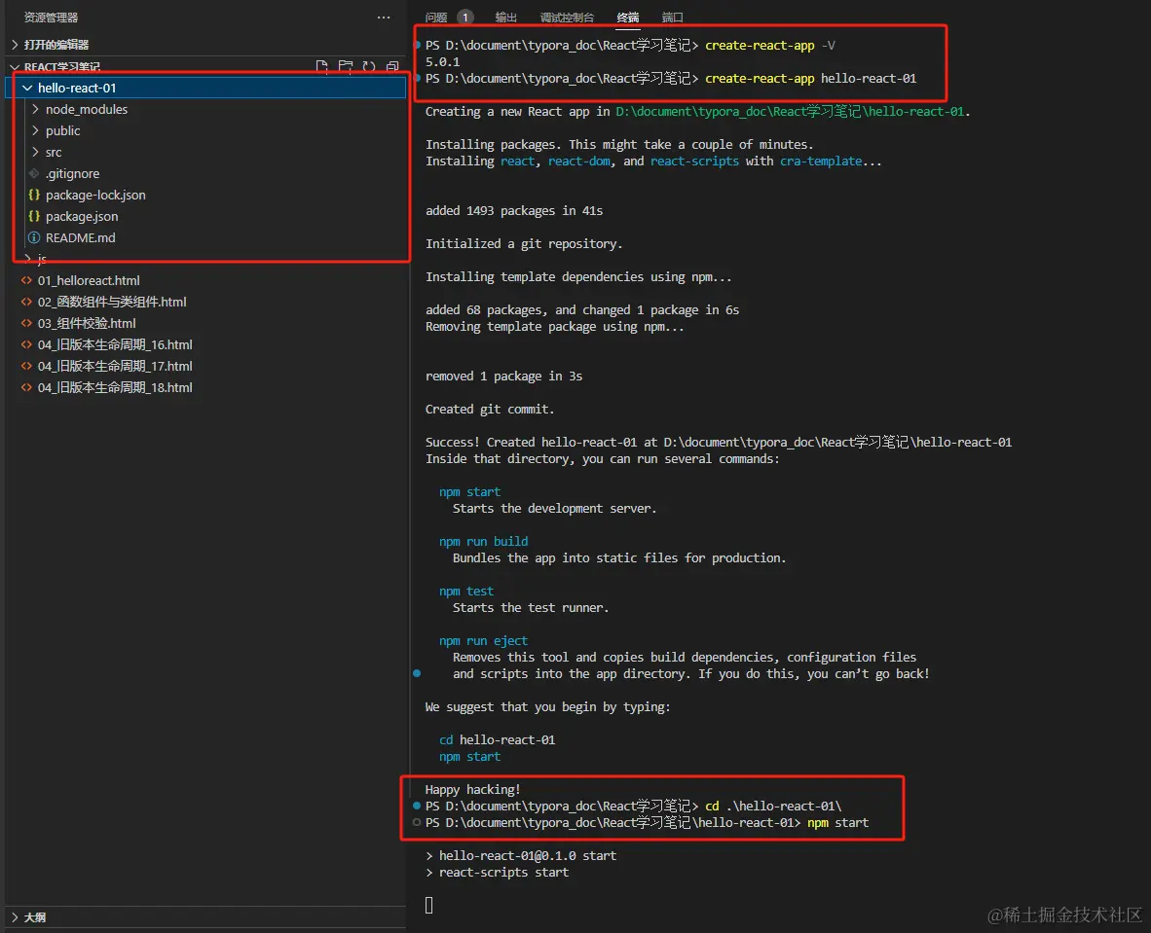The width and height of the screenshot is (1151, 933).
Task: Open 02_函数组件与类组件.html file
Action: tap(112, 302)
